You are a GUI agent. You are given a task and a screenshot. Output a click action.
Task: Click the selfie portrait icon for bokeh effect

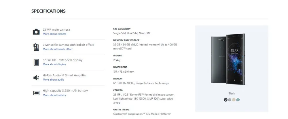(36, 47)
